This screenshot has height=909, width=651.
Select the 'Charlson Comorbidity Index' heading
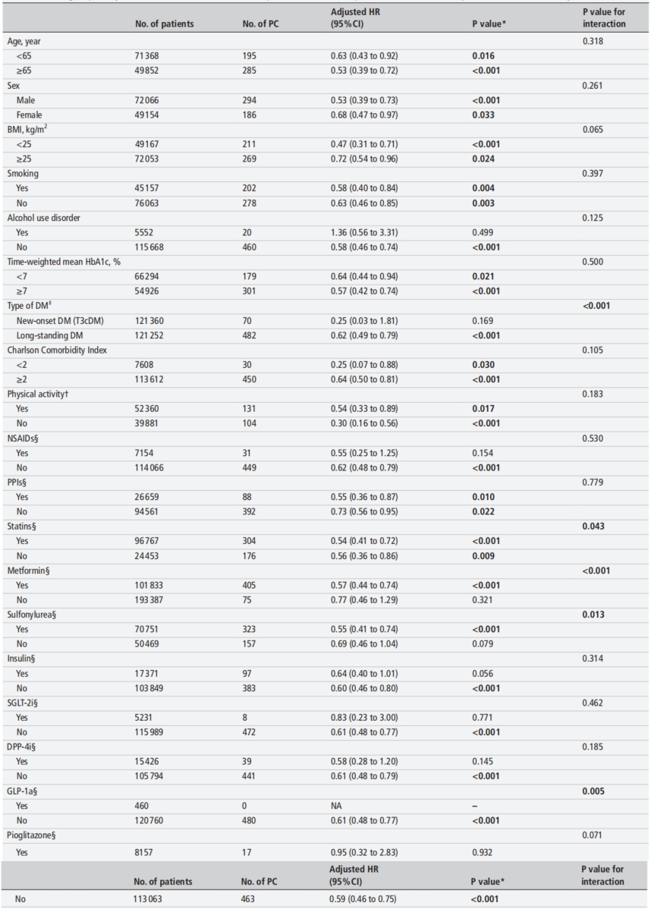pos(58,350)
